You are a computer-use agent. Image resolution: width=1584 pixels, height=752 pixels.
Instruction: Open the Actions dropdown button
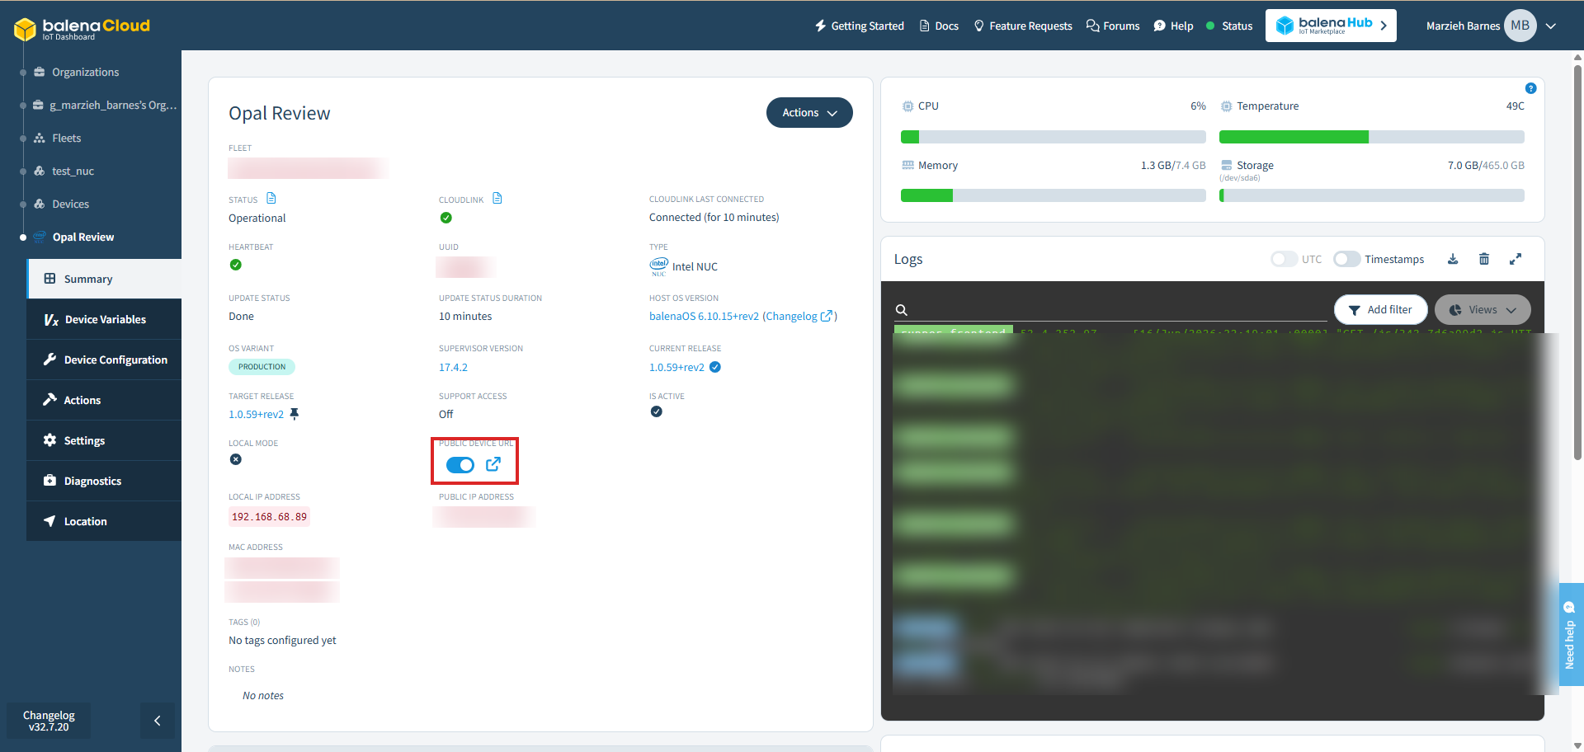pos(809,113)
